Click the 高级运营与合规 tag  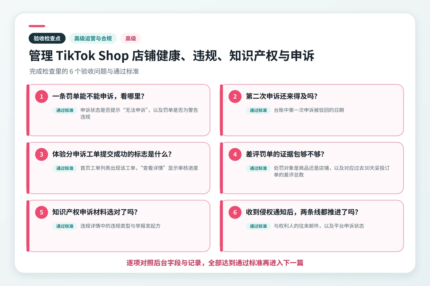(93, 38)
